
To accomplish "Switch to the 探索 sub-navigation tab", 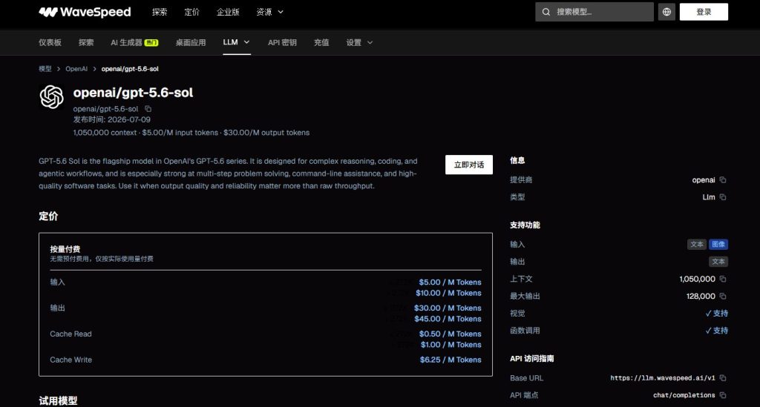I will coord(86,42).
